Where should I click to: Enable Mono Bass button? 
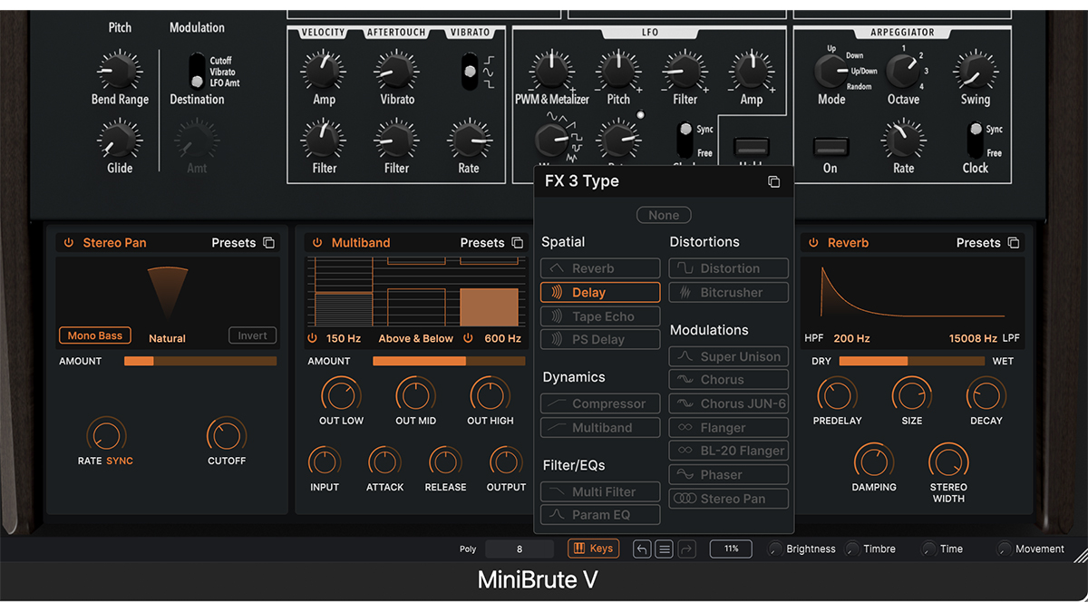pyautogui.click(x=95, y=335)
